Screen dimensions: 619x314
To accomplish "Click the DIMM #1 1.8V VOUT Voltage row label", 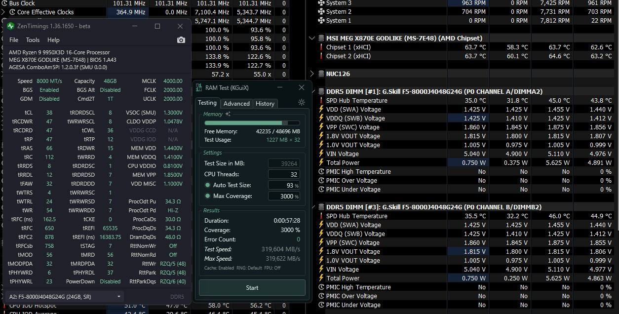I will tap(353, 136).
